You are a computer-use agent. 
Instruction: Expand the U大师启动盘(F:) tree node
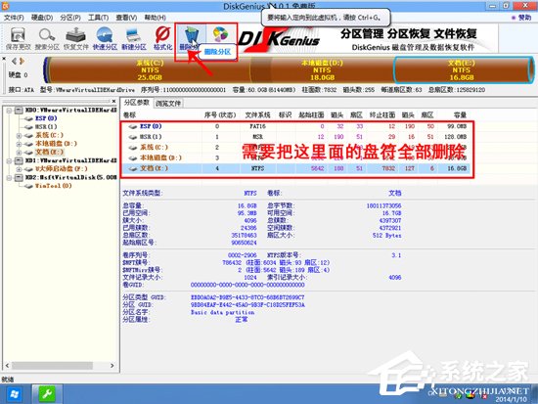point(19,169)
